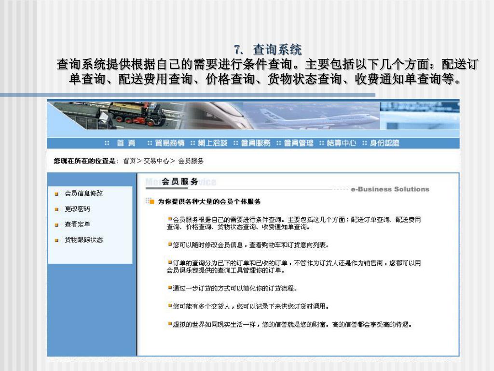The width and height of the screenshot is (494, 371).
Task: Click the label 您现在所在的位置是
Action: click(85, 161)
